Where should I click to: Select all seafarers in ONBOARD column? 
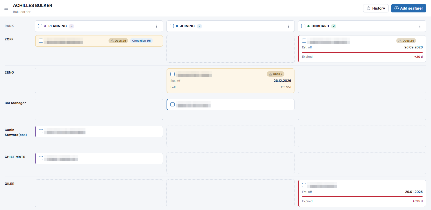[x=303, y=26]
